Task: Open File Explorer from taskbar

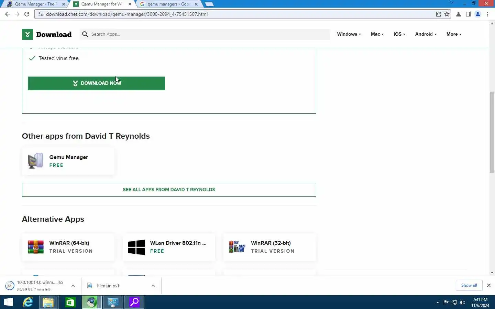Action: pos(48,302)
